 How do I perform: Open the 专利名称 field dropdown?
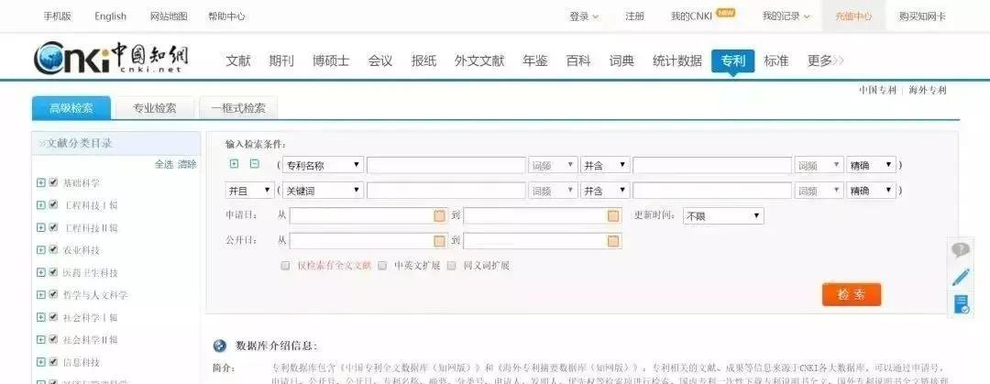pos(323,166)
